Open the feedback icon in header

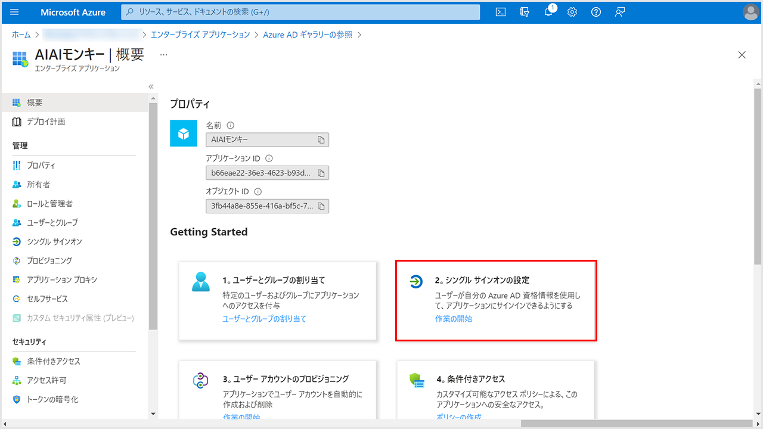point(620,12)
